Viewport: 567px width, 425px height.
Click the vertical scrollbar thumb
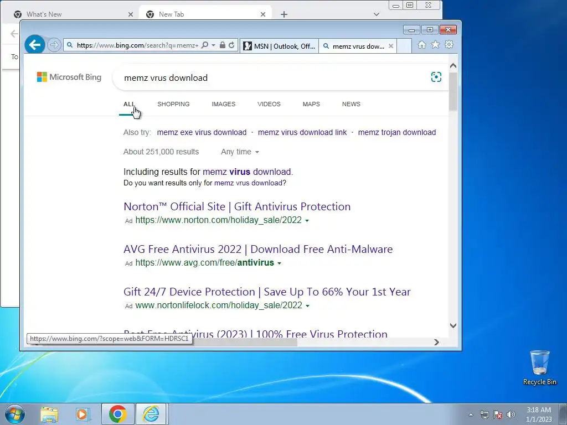pos(453,91)
